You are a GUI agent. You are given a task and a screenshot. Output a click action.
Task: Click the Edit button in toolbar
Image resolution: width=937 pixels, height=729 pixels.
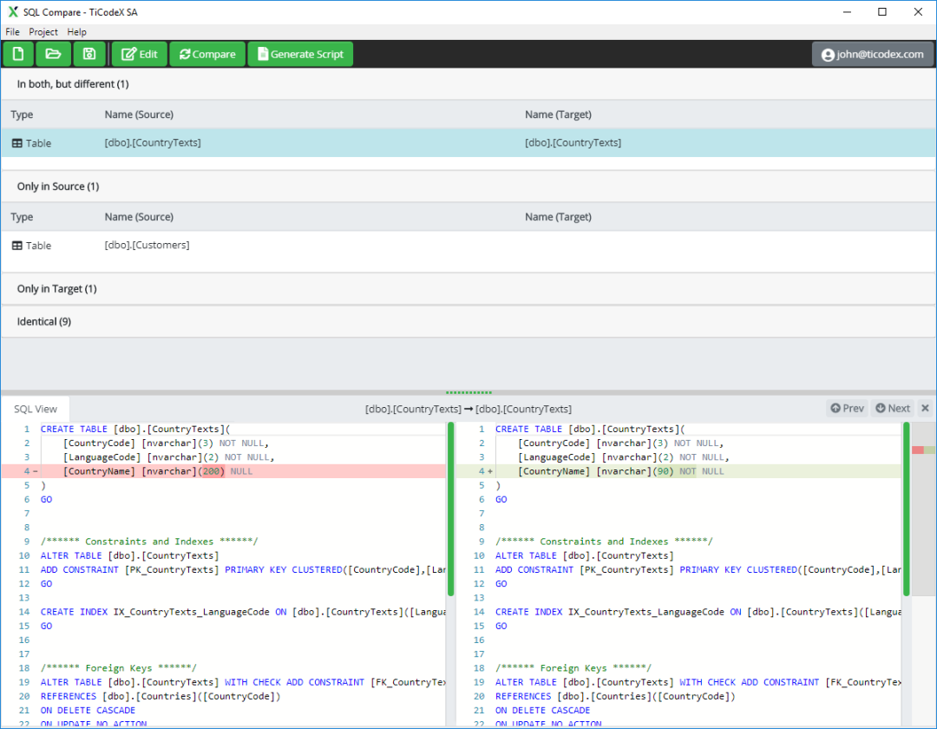[139, 54]
